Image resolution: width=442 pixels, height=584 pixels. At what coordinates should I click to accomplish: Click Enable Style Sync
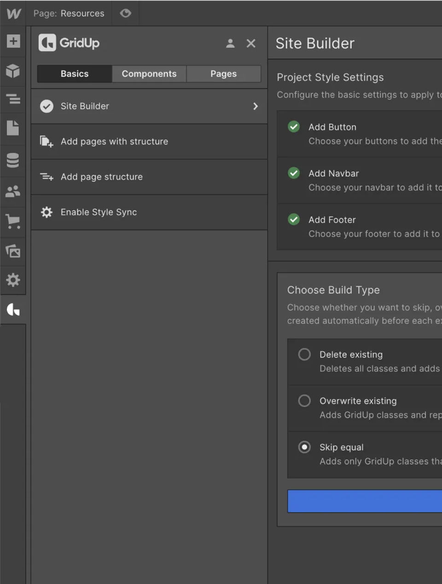click(99, 212)
